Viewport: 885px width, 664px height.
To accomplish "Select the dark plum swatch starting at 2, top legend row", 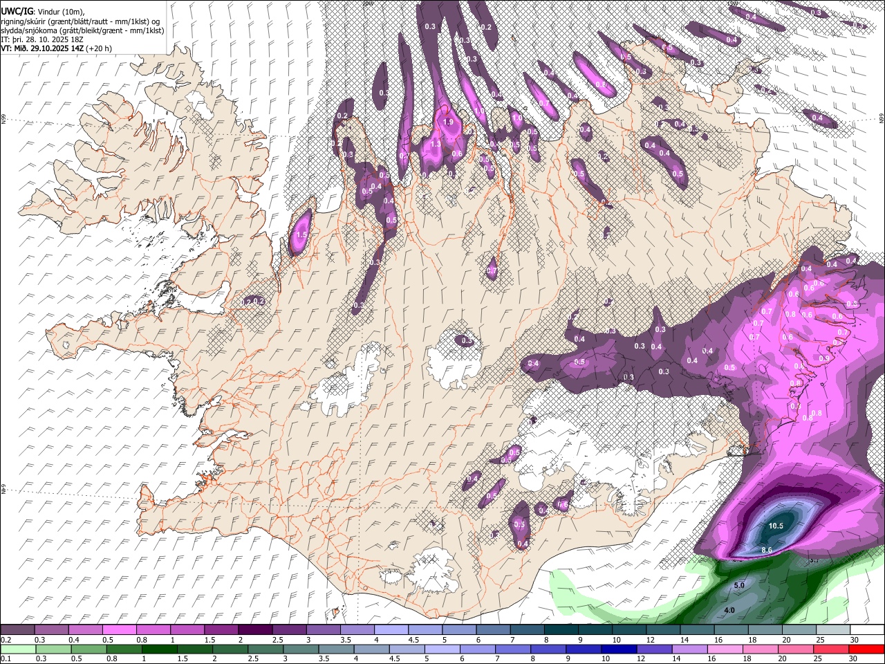I will coord(255,630).
